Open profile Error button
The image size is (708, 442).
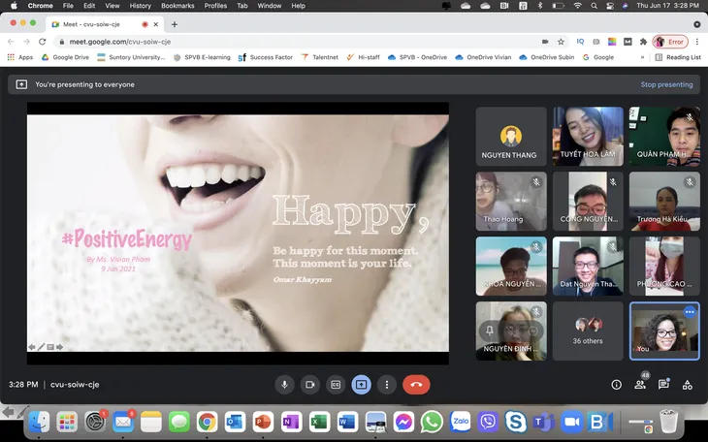point(670,42)
